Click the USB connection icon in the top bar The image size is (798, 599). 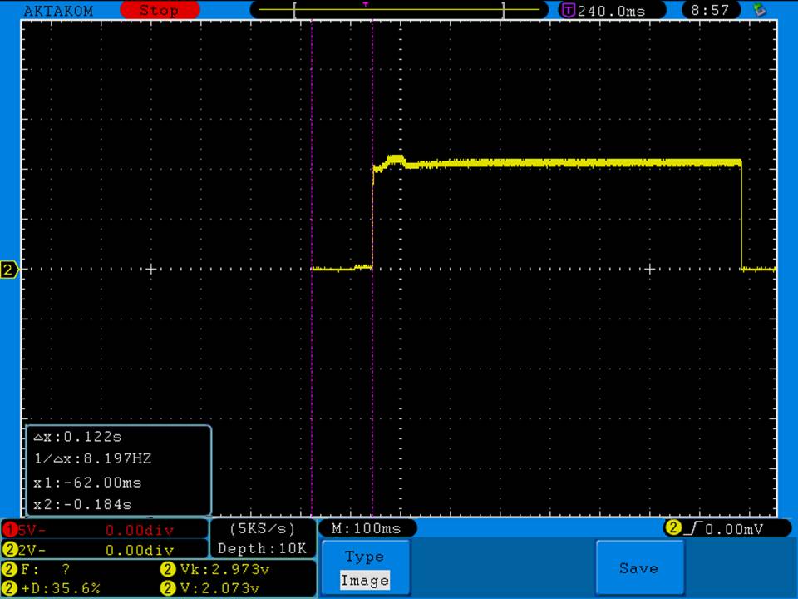(758, 10)
